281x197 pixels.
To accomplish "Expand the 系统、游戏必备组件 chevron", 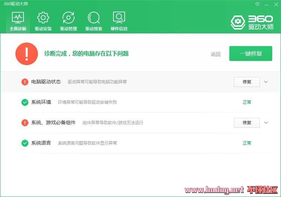I will [266, 123].
